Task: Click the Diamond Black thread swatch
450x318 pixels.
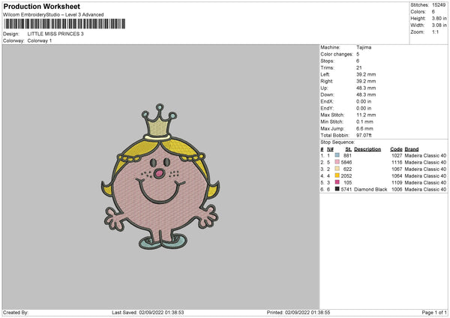Action: click(337, 189)
